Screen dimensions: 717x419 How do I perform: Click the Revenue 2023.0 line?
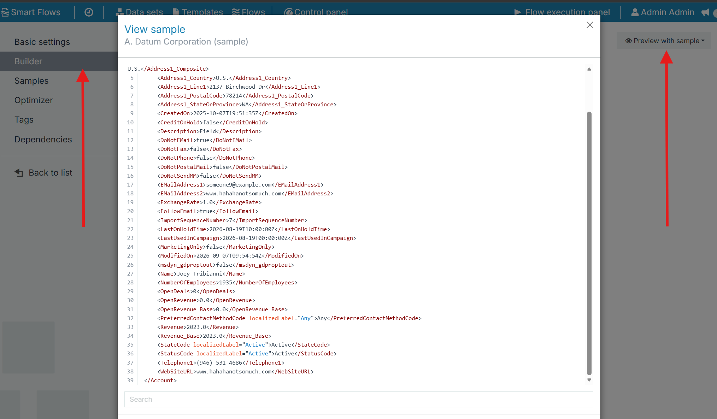[x=198, y=327]
